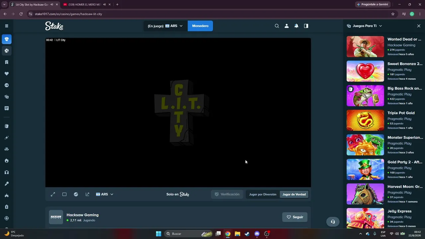Open the sidebar 777 slots icon
425x239 pixels.
coord(7,149)
